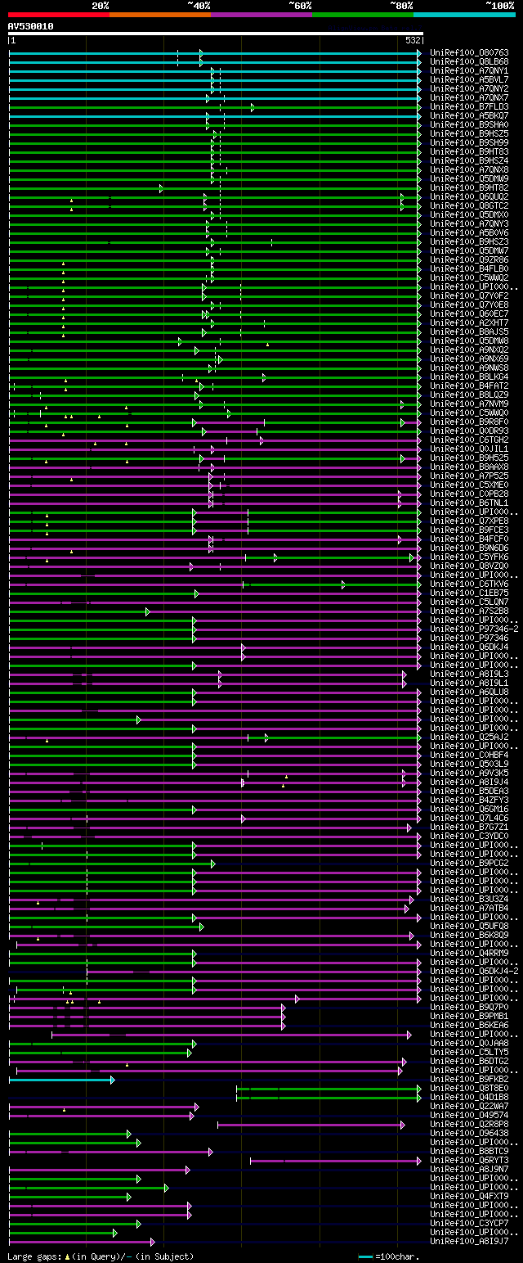The height and width of the screenshot is (1263, 523).
Task: Open hit UniRef100_Q8LB68
Action: pyautogui.click(x=469, y=61)
